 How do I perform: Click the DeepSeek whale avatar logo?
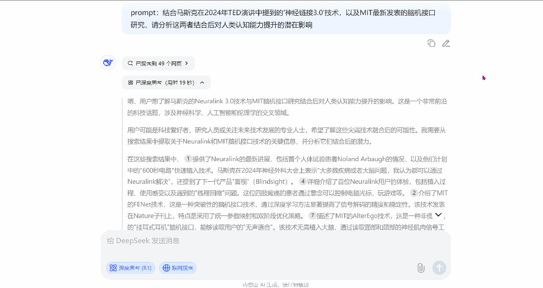(108, 62)
